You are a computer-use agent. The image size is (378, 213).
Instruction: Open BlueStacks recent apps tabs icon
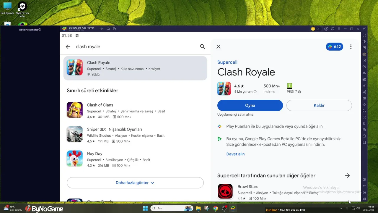tap(114, 29)
